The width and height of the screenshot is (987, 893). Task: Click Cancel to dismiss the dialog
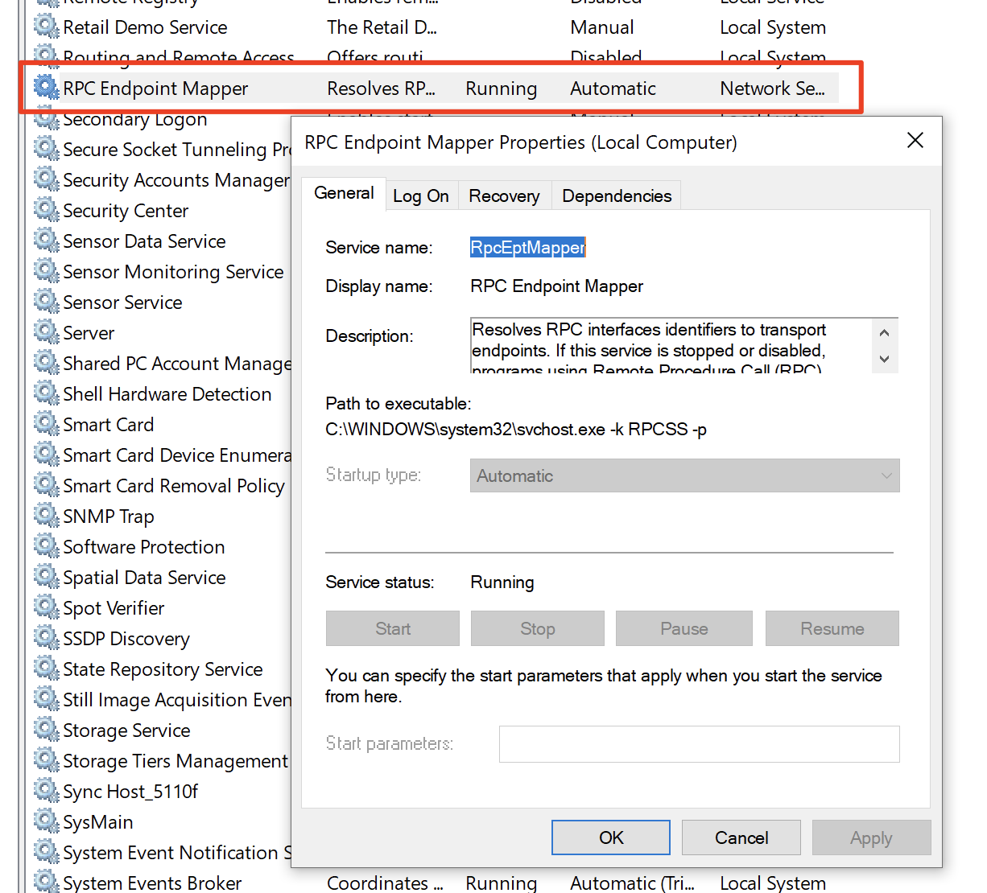pos(741,837)
